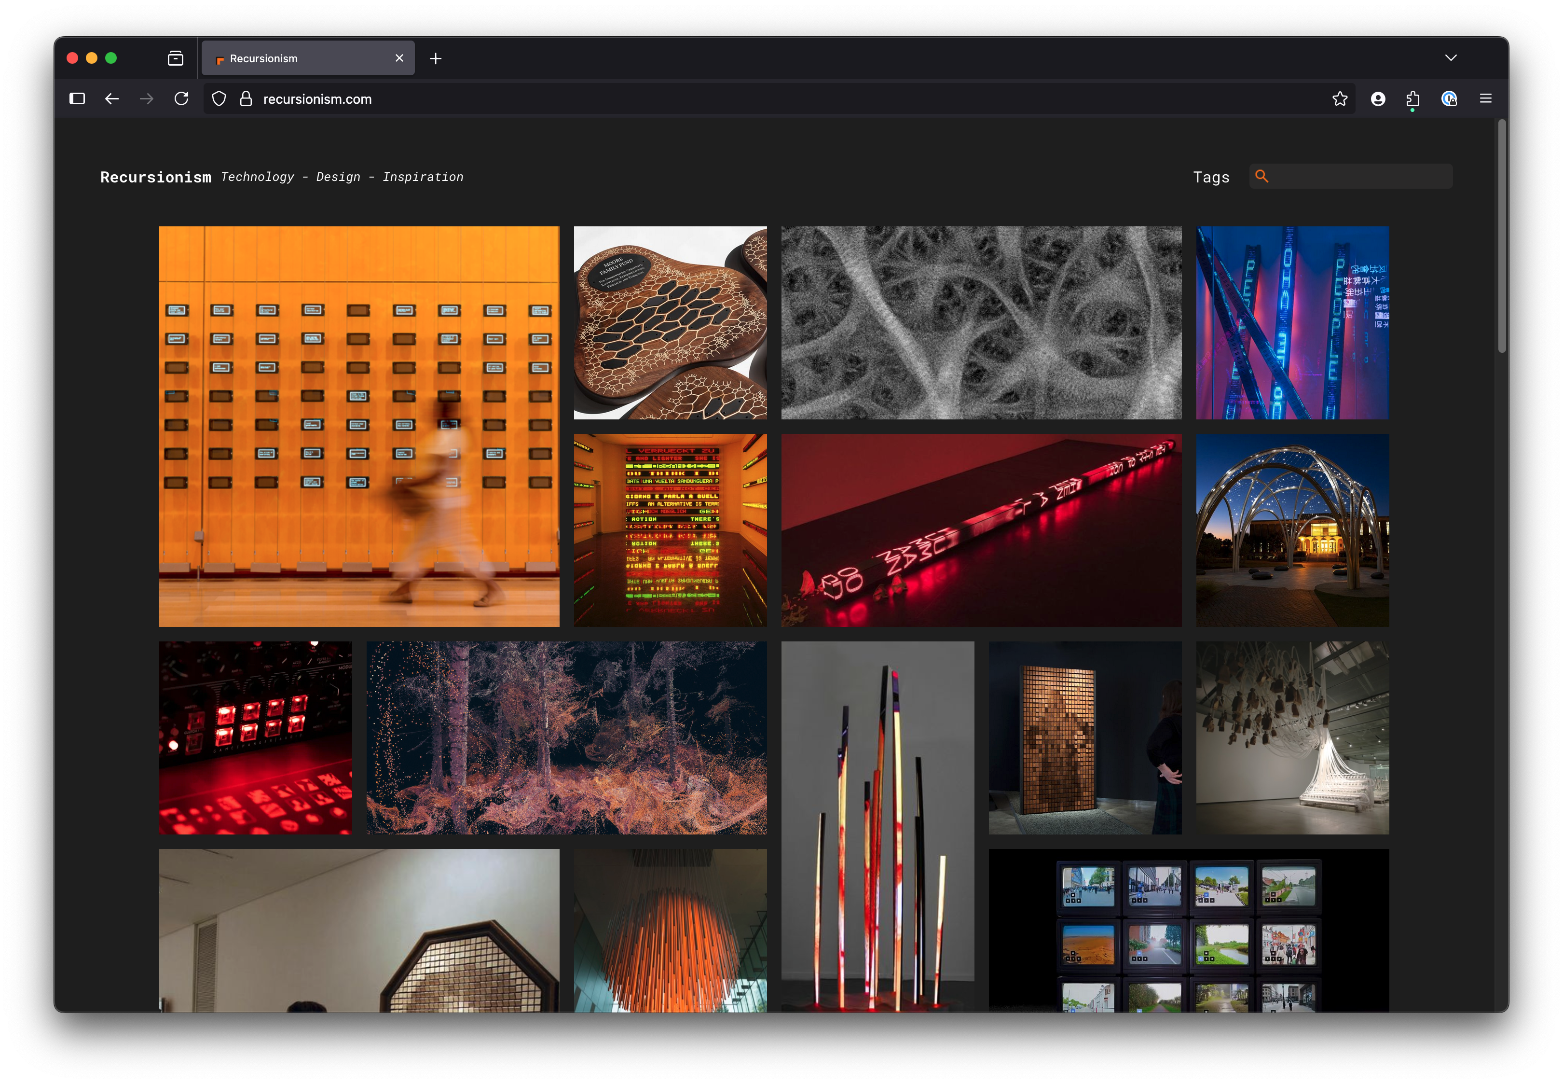1563x1084 pixels.
Task: Open the account profile icon
Action: 1378,99
